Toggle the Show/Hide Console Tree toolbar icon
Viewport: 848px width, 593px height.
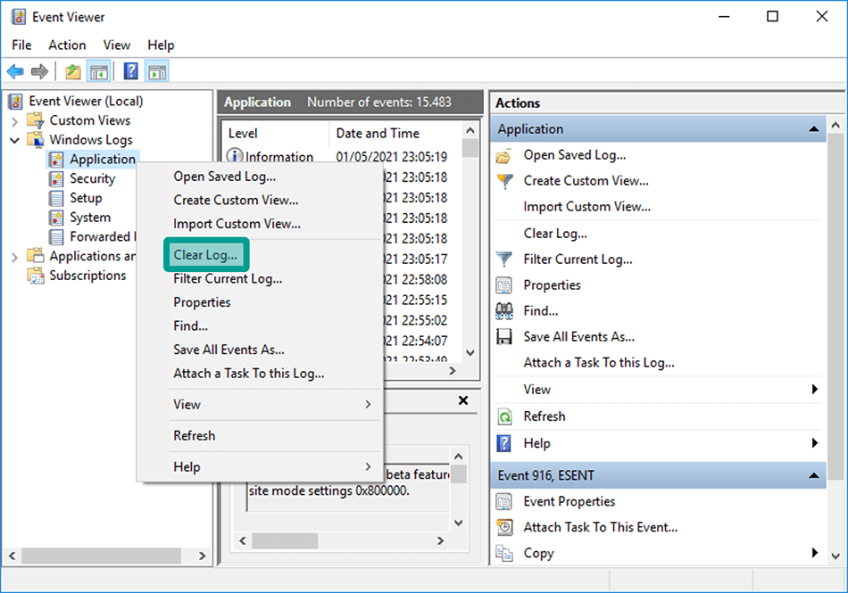click(x=99, y=71)
